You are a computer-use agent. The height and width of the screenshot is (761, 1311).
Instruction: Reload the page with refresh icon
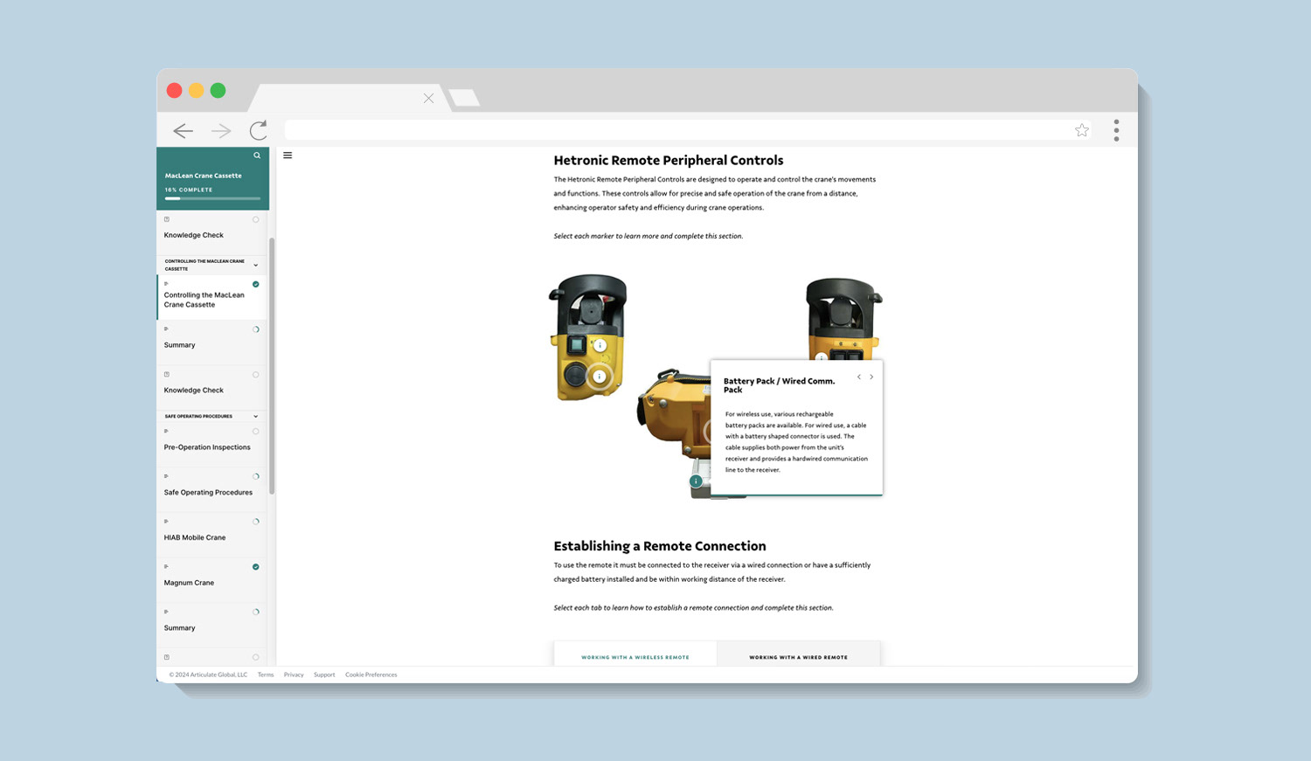pos(258,130)
